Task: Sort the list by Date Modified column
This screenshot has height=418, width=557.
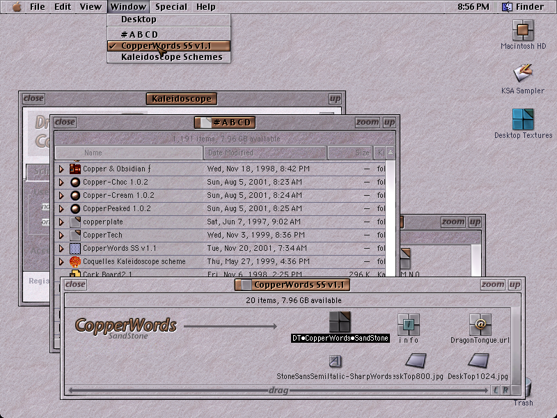Action: pos(265,153)
